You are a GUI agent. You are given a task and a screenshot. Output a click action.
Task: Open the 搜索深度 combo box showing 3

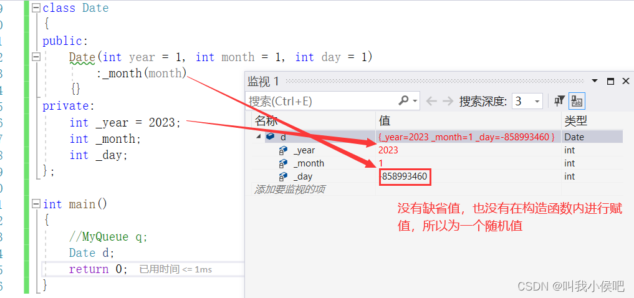point(527,101)
